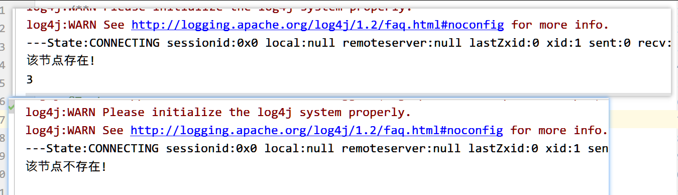The width and height of the screenshot is (678, 195).
Task: Click 'for more info.' text in upper console
Action: 560,25
